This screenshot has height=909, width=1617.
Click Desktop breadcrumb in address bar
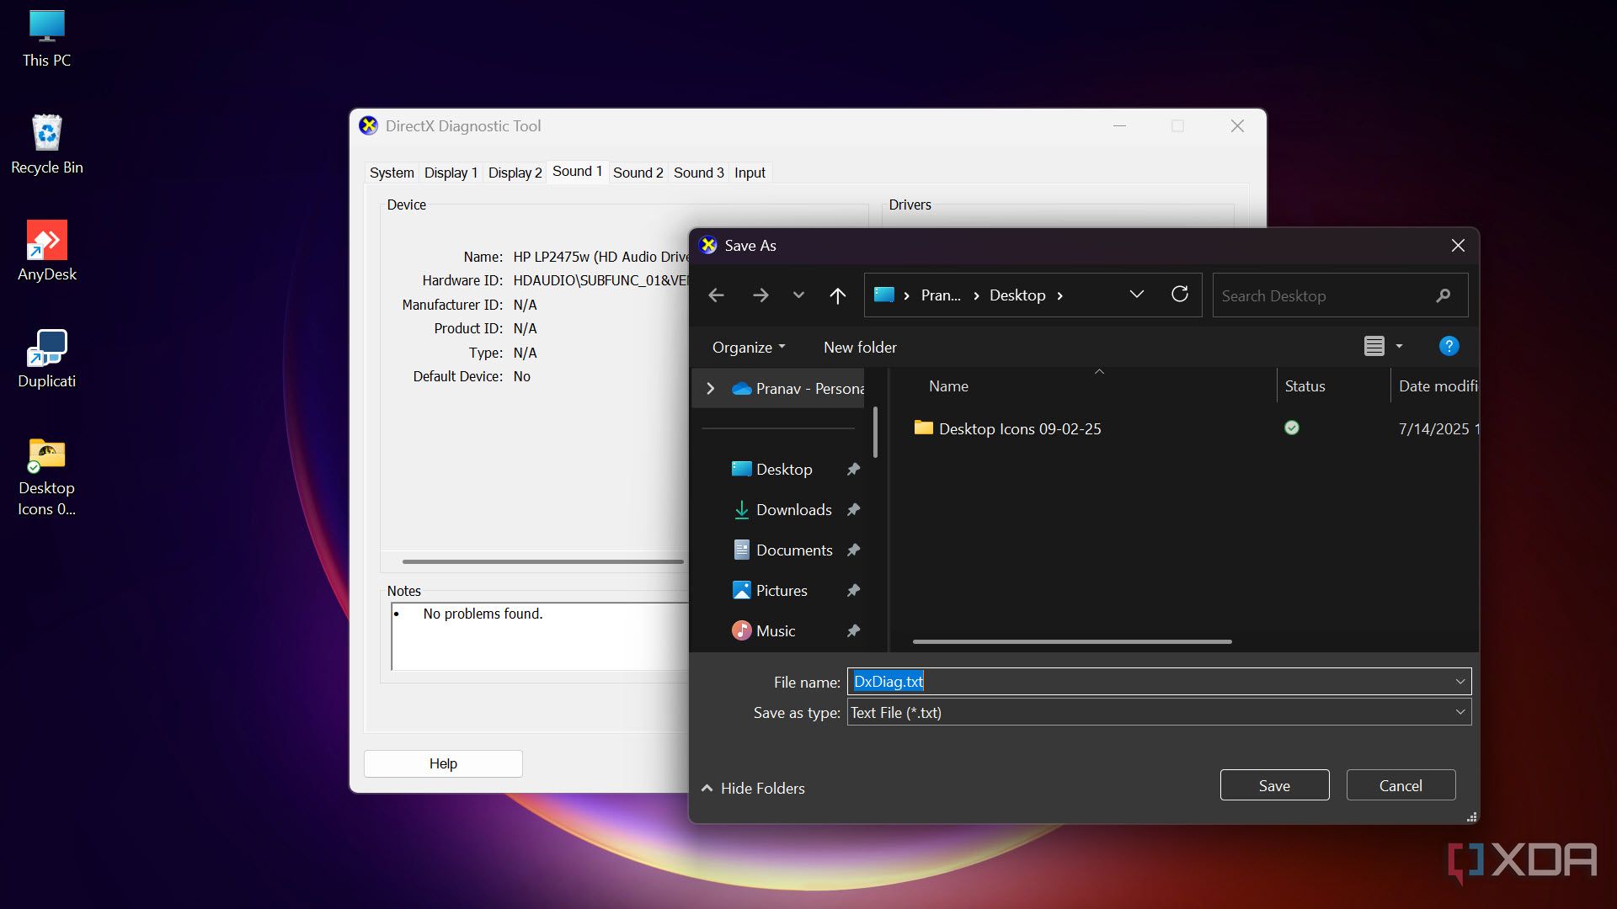pyautogui.click(x=1017, y=295)
